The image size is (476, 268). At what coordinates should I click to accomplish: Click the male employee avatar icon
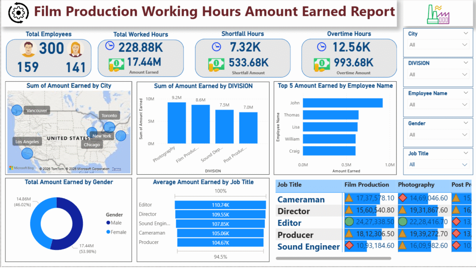(28, 49)
